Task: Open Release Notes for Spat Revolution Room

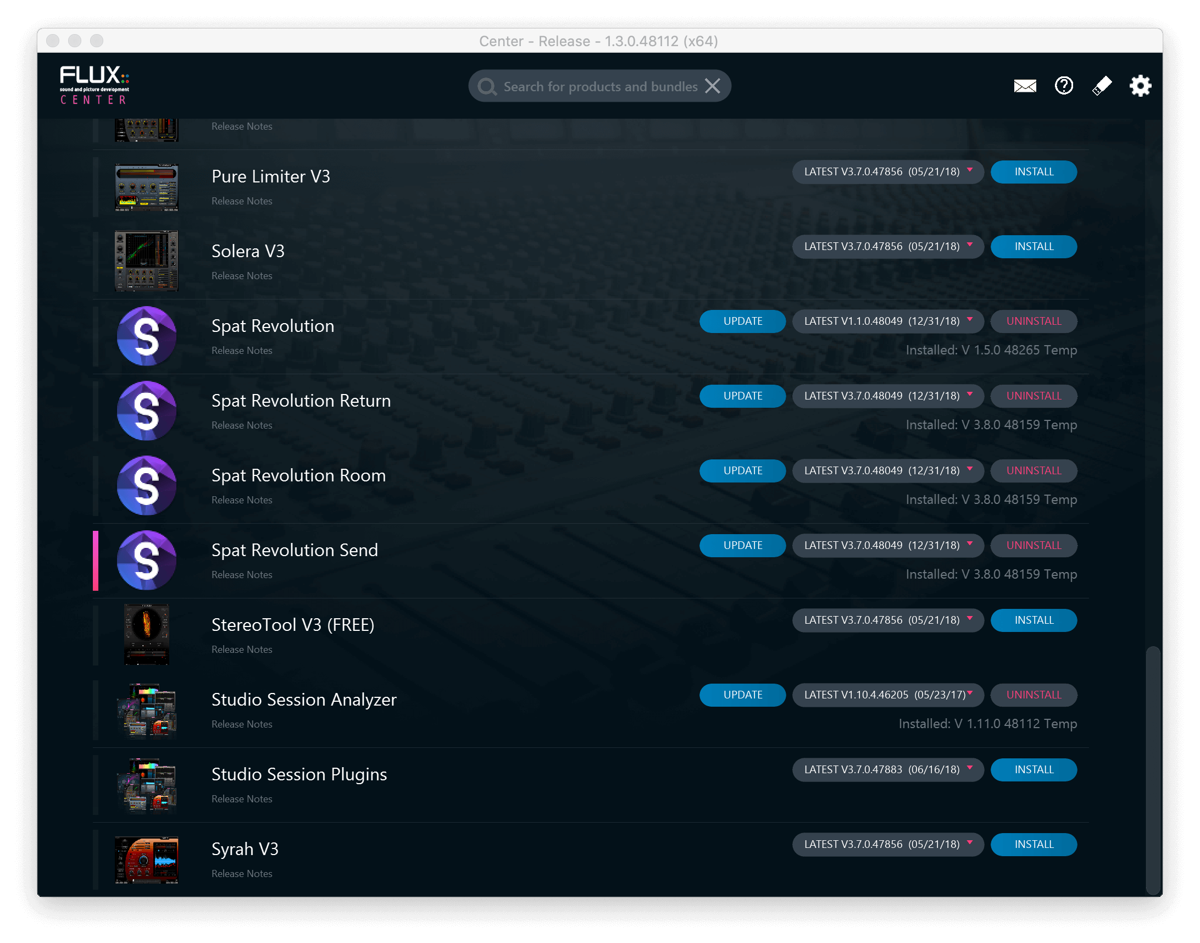Action: tap(242, 500)
